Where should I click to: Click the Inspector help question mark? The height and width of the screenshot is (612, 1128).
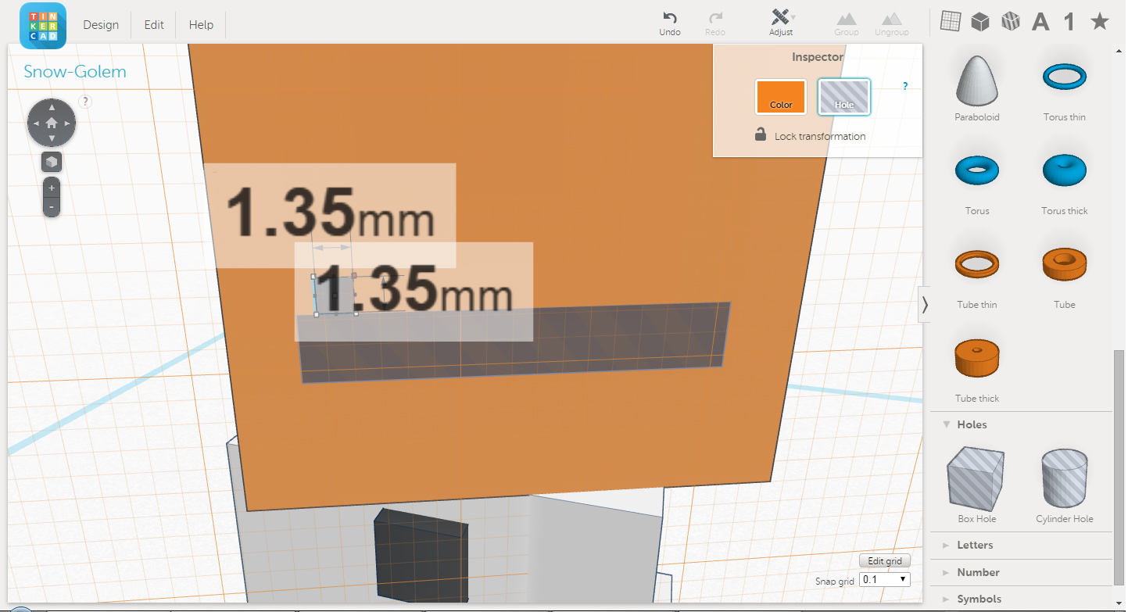click(905, 87)
